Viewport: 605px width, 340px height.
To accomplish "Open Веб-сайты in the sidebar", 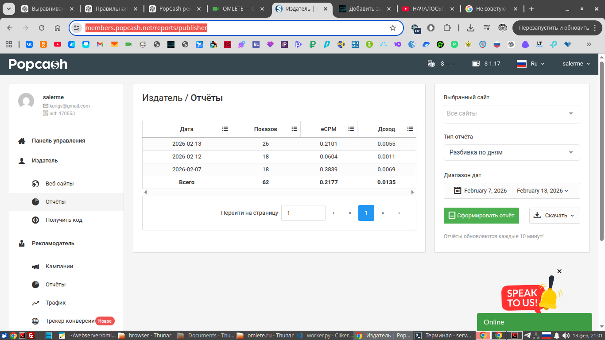I will [x=59, y=183].
